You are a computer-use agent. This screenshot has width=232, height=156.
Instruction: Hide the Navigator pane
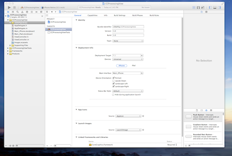(211, 7)
